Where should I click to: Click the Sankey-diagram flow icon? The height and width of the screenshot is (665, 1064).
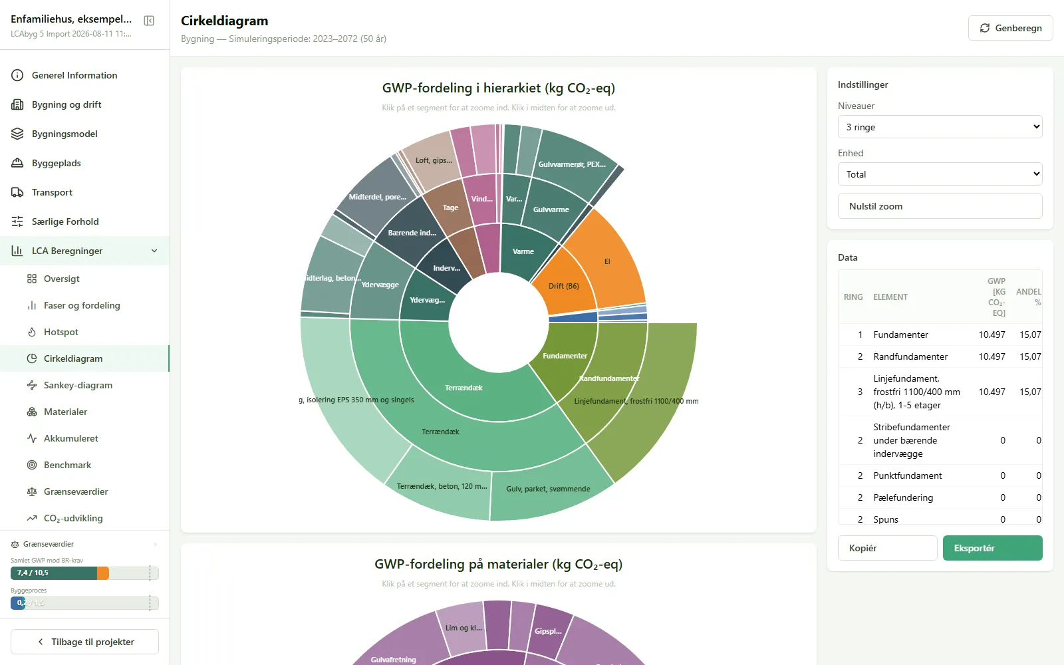coord(32,385)
